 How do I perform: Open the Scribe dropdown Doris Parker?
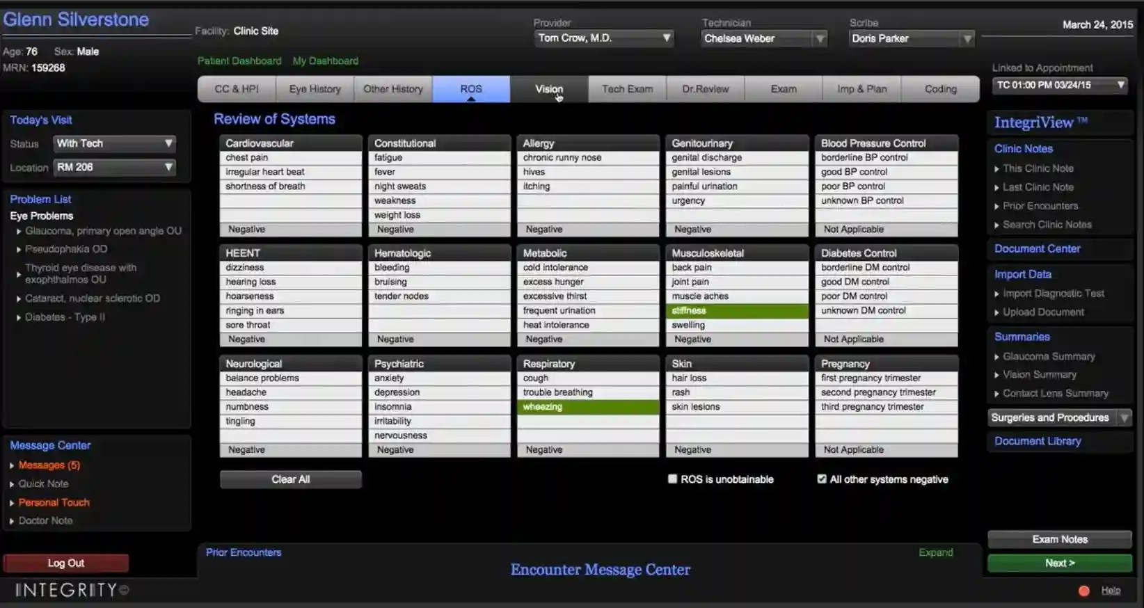click(912, 38)
